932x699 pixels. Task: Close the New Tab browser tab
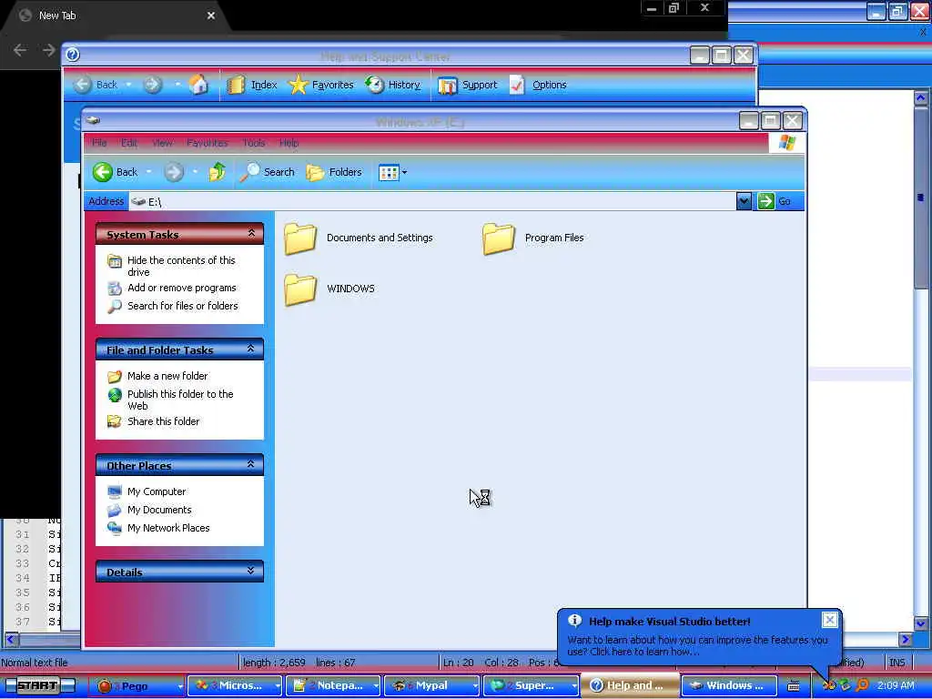211,15
